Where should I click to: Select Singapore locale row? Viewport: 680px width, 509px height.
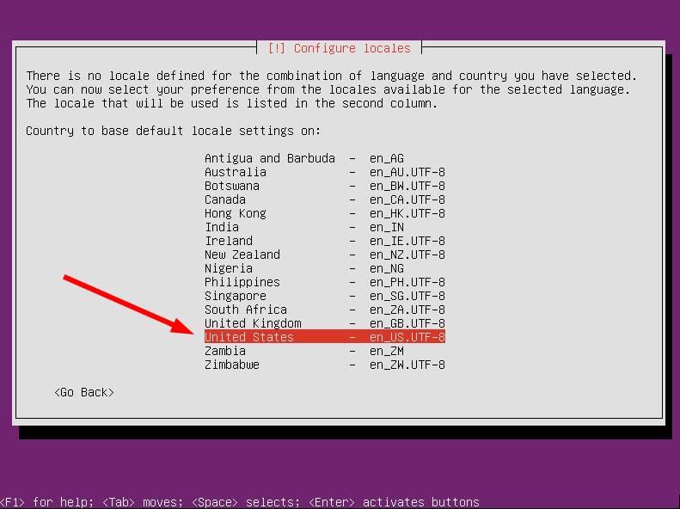click(x=325, y=296)
